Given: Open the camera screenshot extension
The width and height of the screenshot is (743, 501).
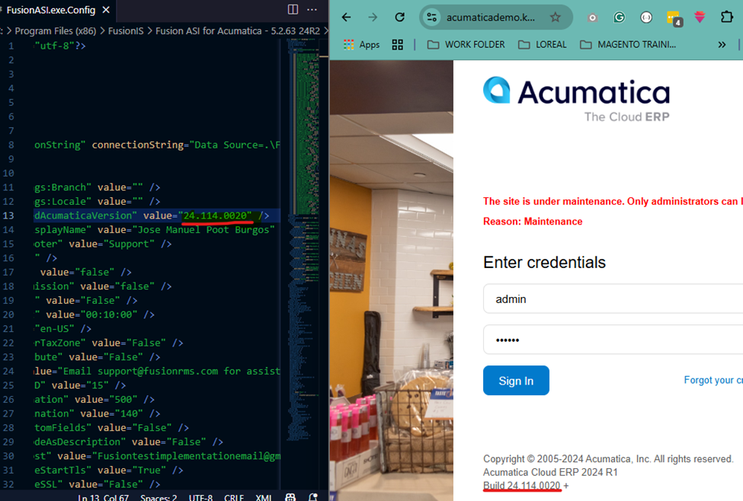Looking at the screenshot, I should pos(592,18).
